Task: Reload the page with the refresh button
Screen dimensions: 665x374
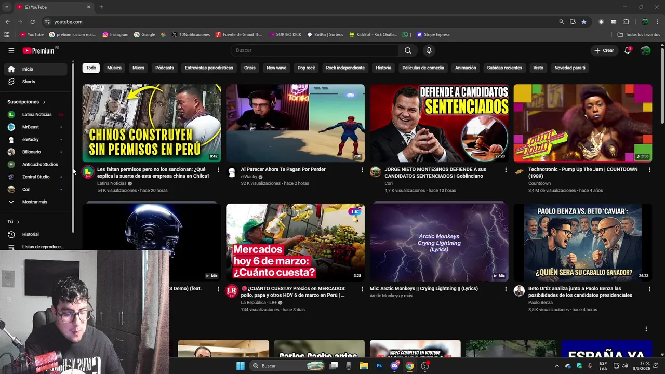Action: tap(32, 22)
